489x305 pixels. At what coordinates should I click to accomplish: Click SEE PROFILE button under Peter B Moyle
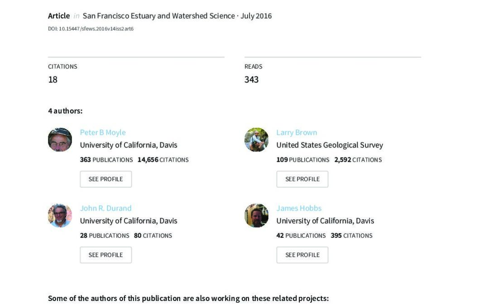pyautogui.click(x=105, y=179)
